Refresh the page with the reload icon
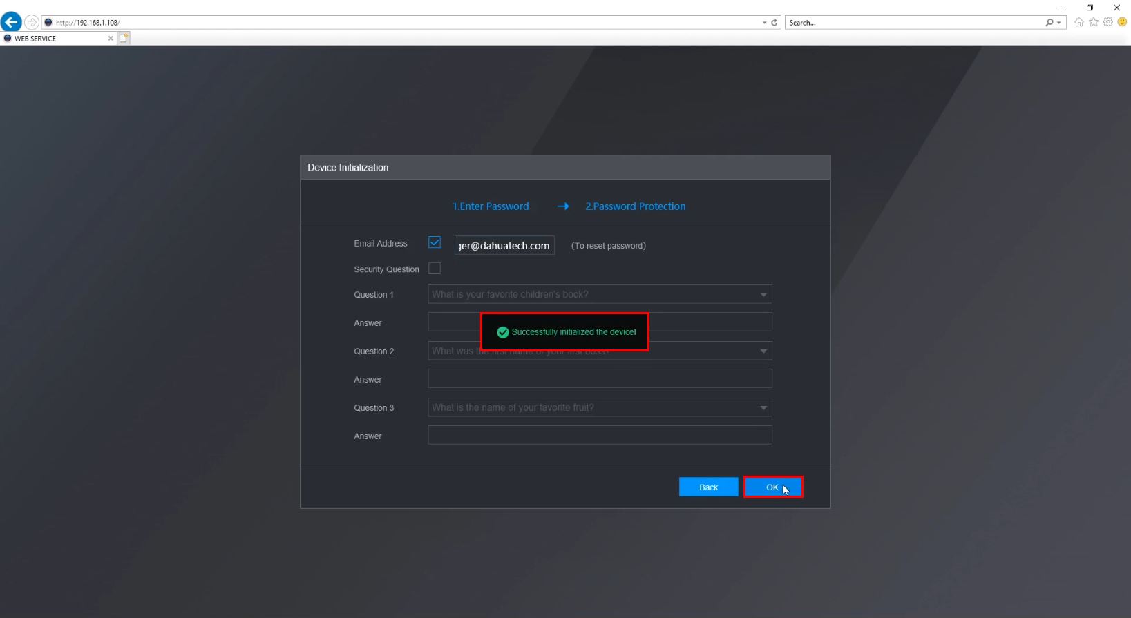 774,23
